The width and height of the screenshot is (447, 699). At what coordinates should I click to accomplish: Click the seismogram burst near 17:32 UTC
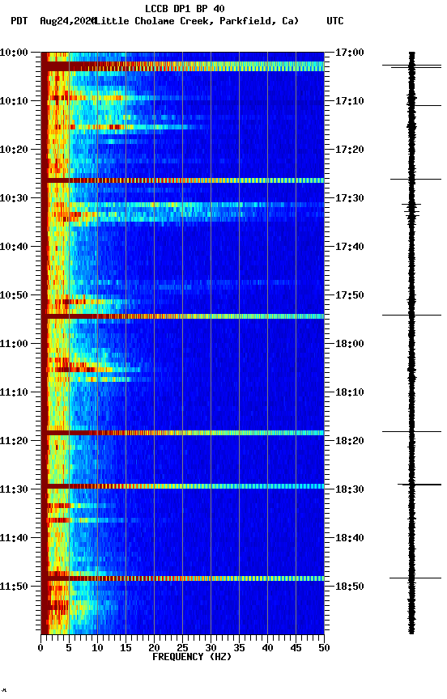coord(411,210)
